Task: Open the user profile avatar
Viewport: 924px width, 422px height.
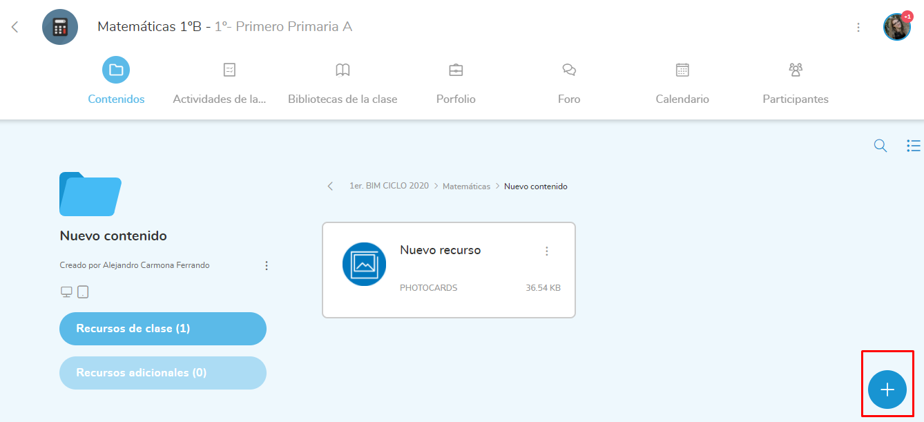Action: pos(896,28)
